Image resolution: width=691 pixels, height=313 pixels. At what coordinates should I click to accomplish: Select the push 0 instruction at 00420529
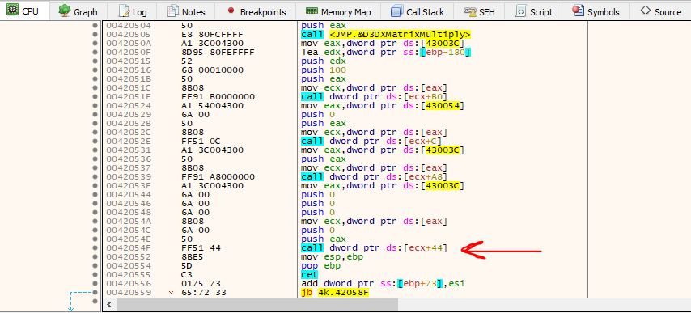(x=318, y=115)
